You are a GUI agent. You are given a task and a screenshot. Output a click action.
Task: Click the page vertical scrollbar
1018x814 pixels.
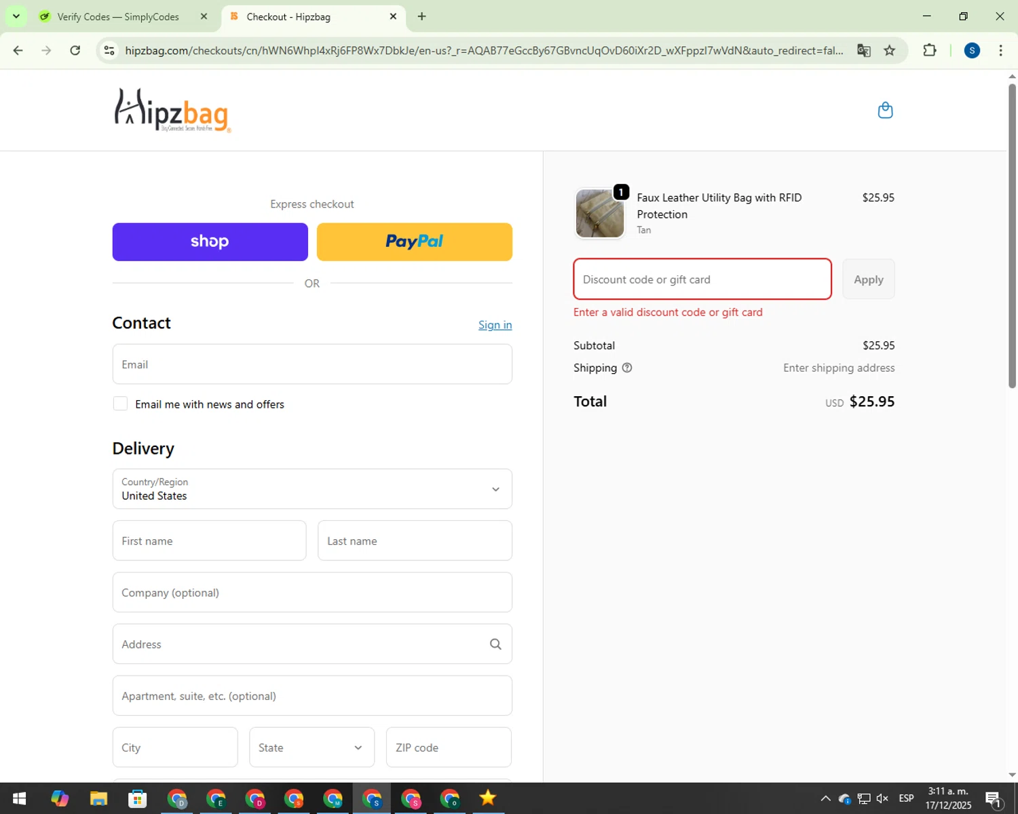[x=1012, y=235]
